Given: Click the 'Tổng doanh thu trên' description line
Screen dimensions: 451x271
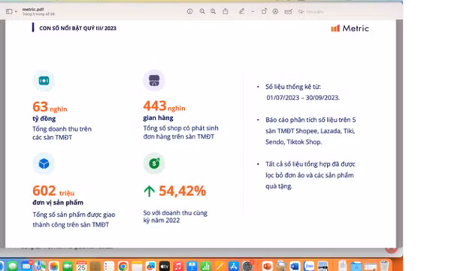Looking at the screenshot, I should [x=62, y=129].
